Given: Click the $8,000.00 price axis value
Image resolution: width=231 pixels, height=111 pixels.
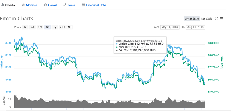Looking at the screenshot, I should [x=214, y=55].
